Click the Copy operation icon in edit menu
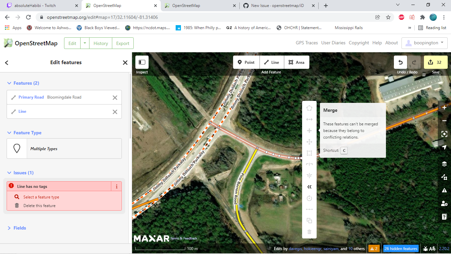451x254 pixels. point(309,221)
